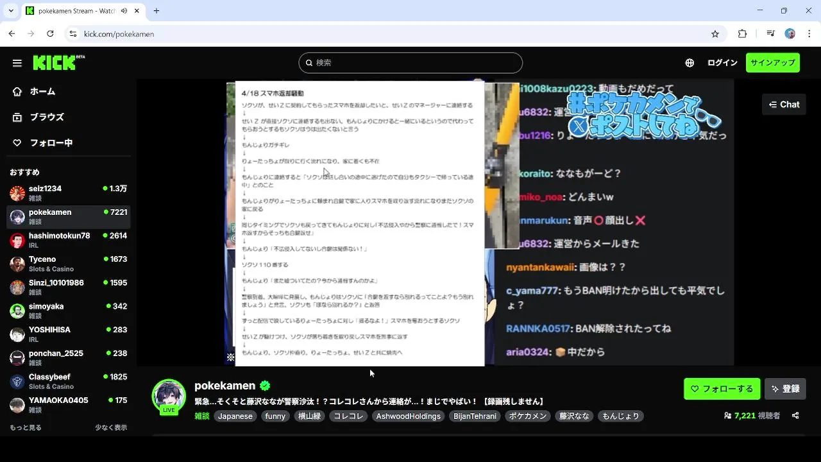Open Sinzi_10101986 recommended channel
821x462 pixels.
(x=68, y=287)
